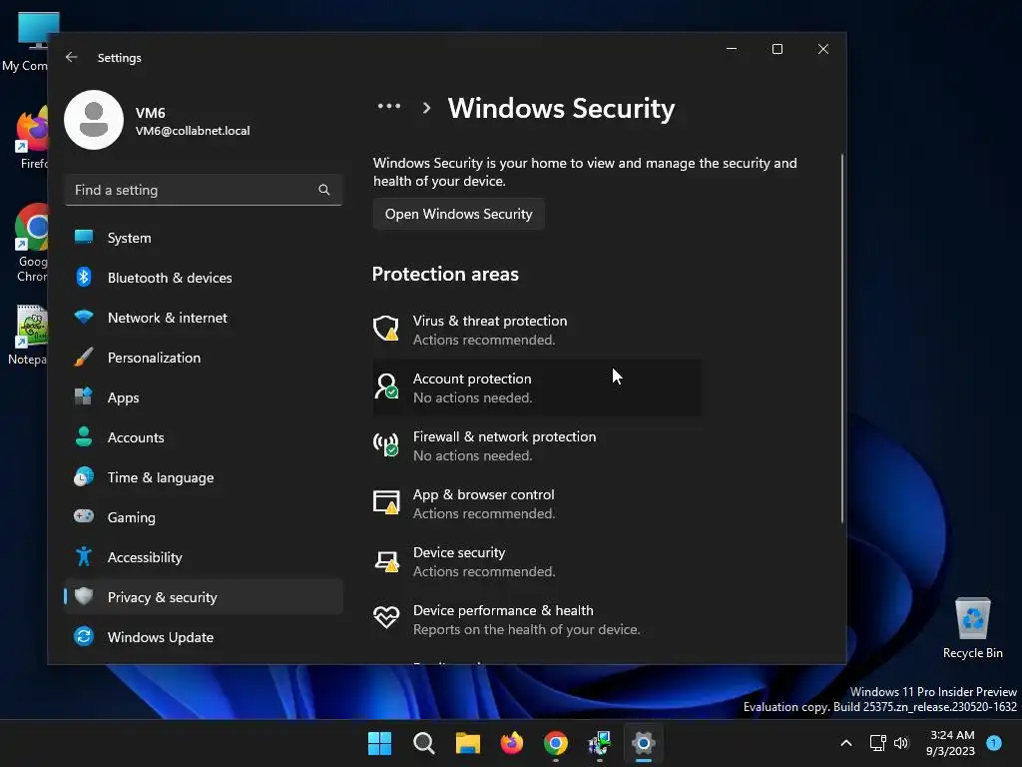The image size is (1022, 767).
Task: Launch Firefox from the taskbar
Action: (512, 743)
